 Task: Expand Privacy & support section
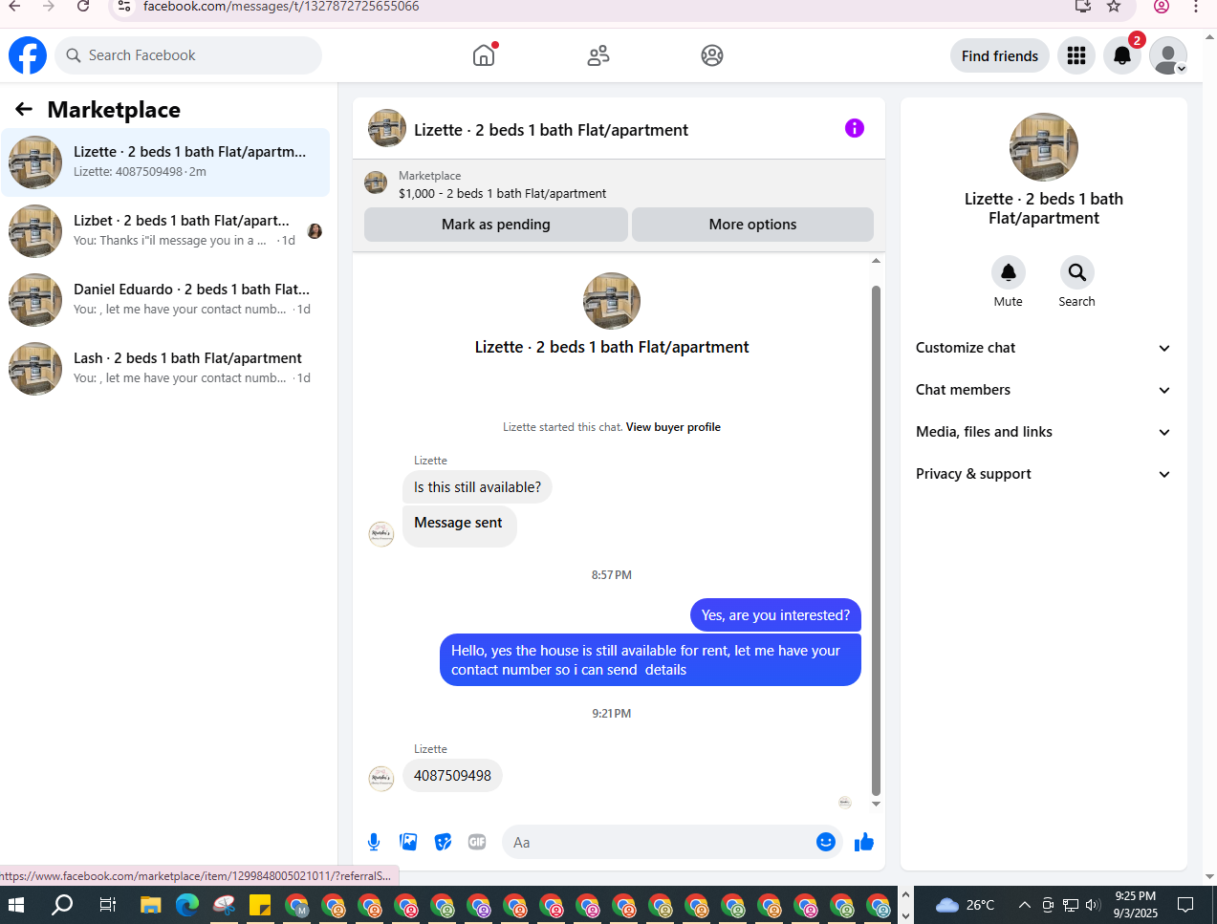1043,474
